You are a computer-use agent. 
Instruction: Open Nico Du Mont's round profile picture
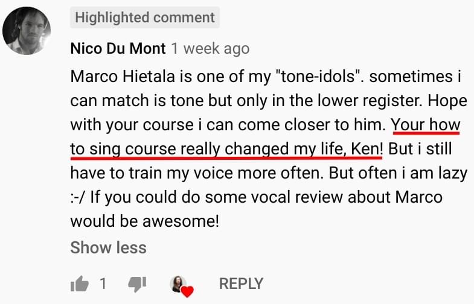[27, 30]
